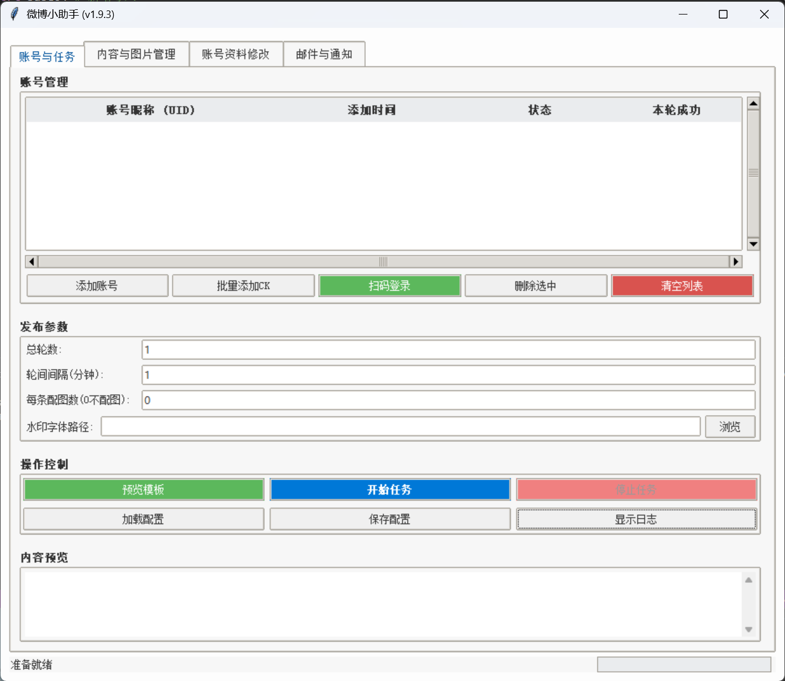The image size is (785, 681).
Task: Show the log with 显示日志
Action: pos(636,519)
